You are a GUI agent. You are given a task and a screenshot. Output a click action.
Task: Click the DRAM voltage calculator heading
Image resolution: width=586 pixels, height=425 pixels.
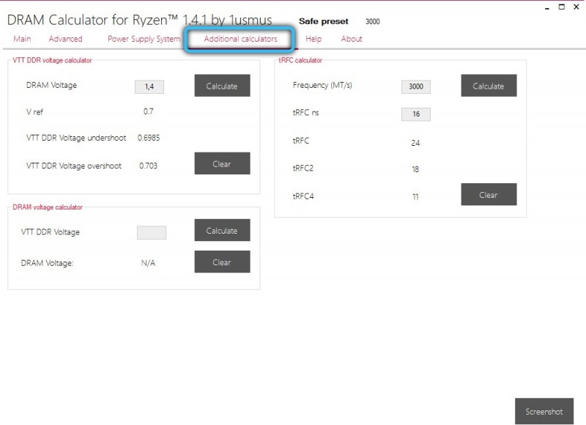48,207
